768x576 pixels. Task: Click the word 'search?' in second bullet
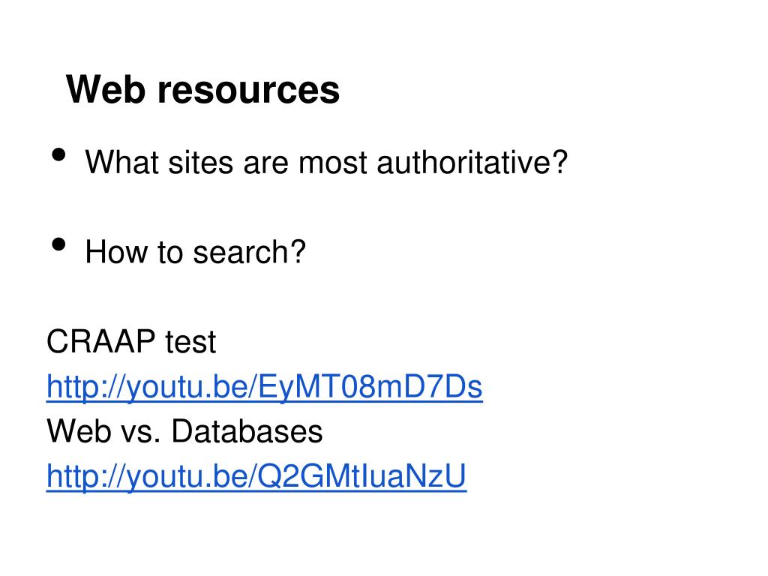249,252
